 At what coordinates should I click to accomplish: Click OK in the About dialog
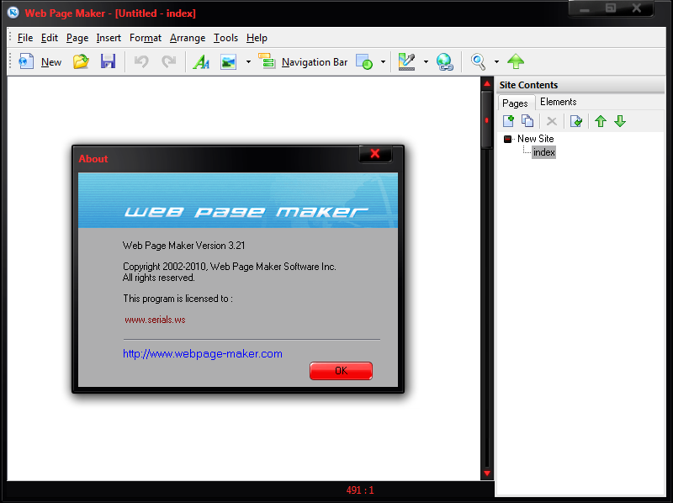coord(341,370)
